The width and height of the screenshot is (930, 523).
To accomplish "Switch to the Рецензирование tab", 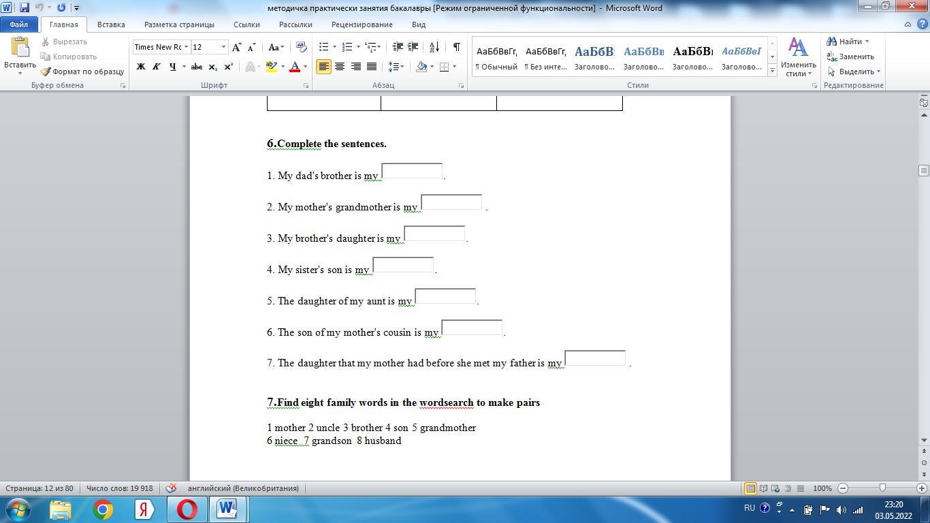I will pos(362,25).
